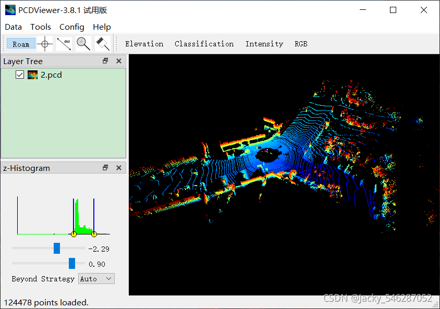Color points by RGB
Screen dimensions: 440x309
tap(301, 44)
